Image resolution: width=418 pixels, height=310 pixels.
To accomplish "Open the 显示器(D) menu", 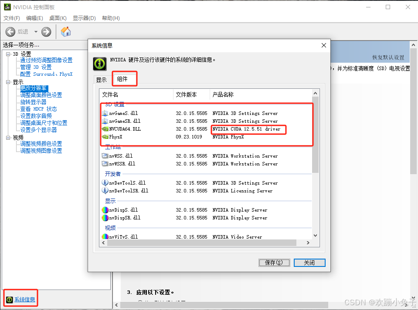I will pyautogui.click(x=84, y=18).
